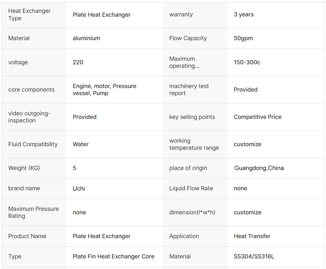
Task: Select the "Heat Transfer" application value
Action: (252, 236)
